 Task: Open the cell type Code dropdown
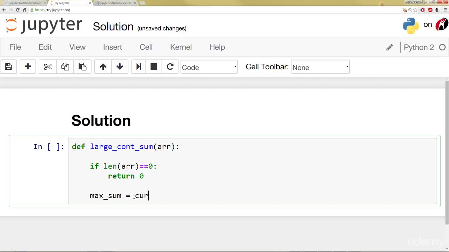[209, 67]
